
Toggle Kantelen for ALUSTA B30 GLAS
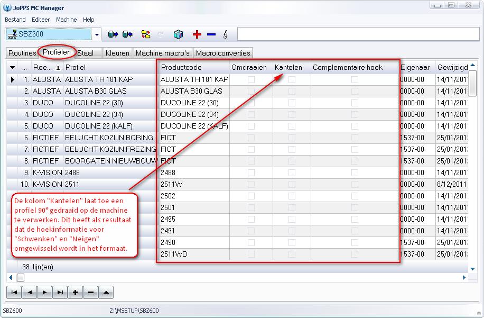click(292, 91)
